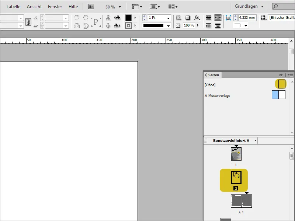Click the black fill color swatch
Image resolution: width=295 pixels, height=221 pixels.
[128, 18]
